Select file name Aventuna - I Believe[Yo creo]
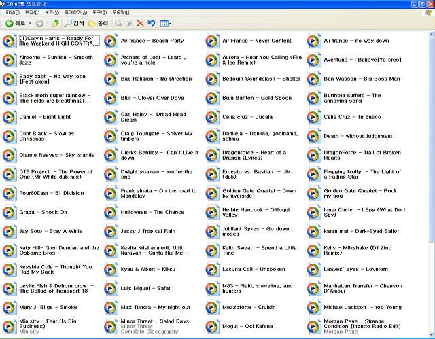The width and height of the screenshot is (435, 339). point(362,60)
